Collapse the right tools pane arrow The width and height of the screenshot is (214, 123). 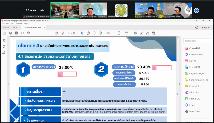pyautogui.click(x=179, y=84)
